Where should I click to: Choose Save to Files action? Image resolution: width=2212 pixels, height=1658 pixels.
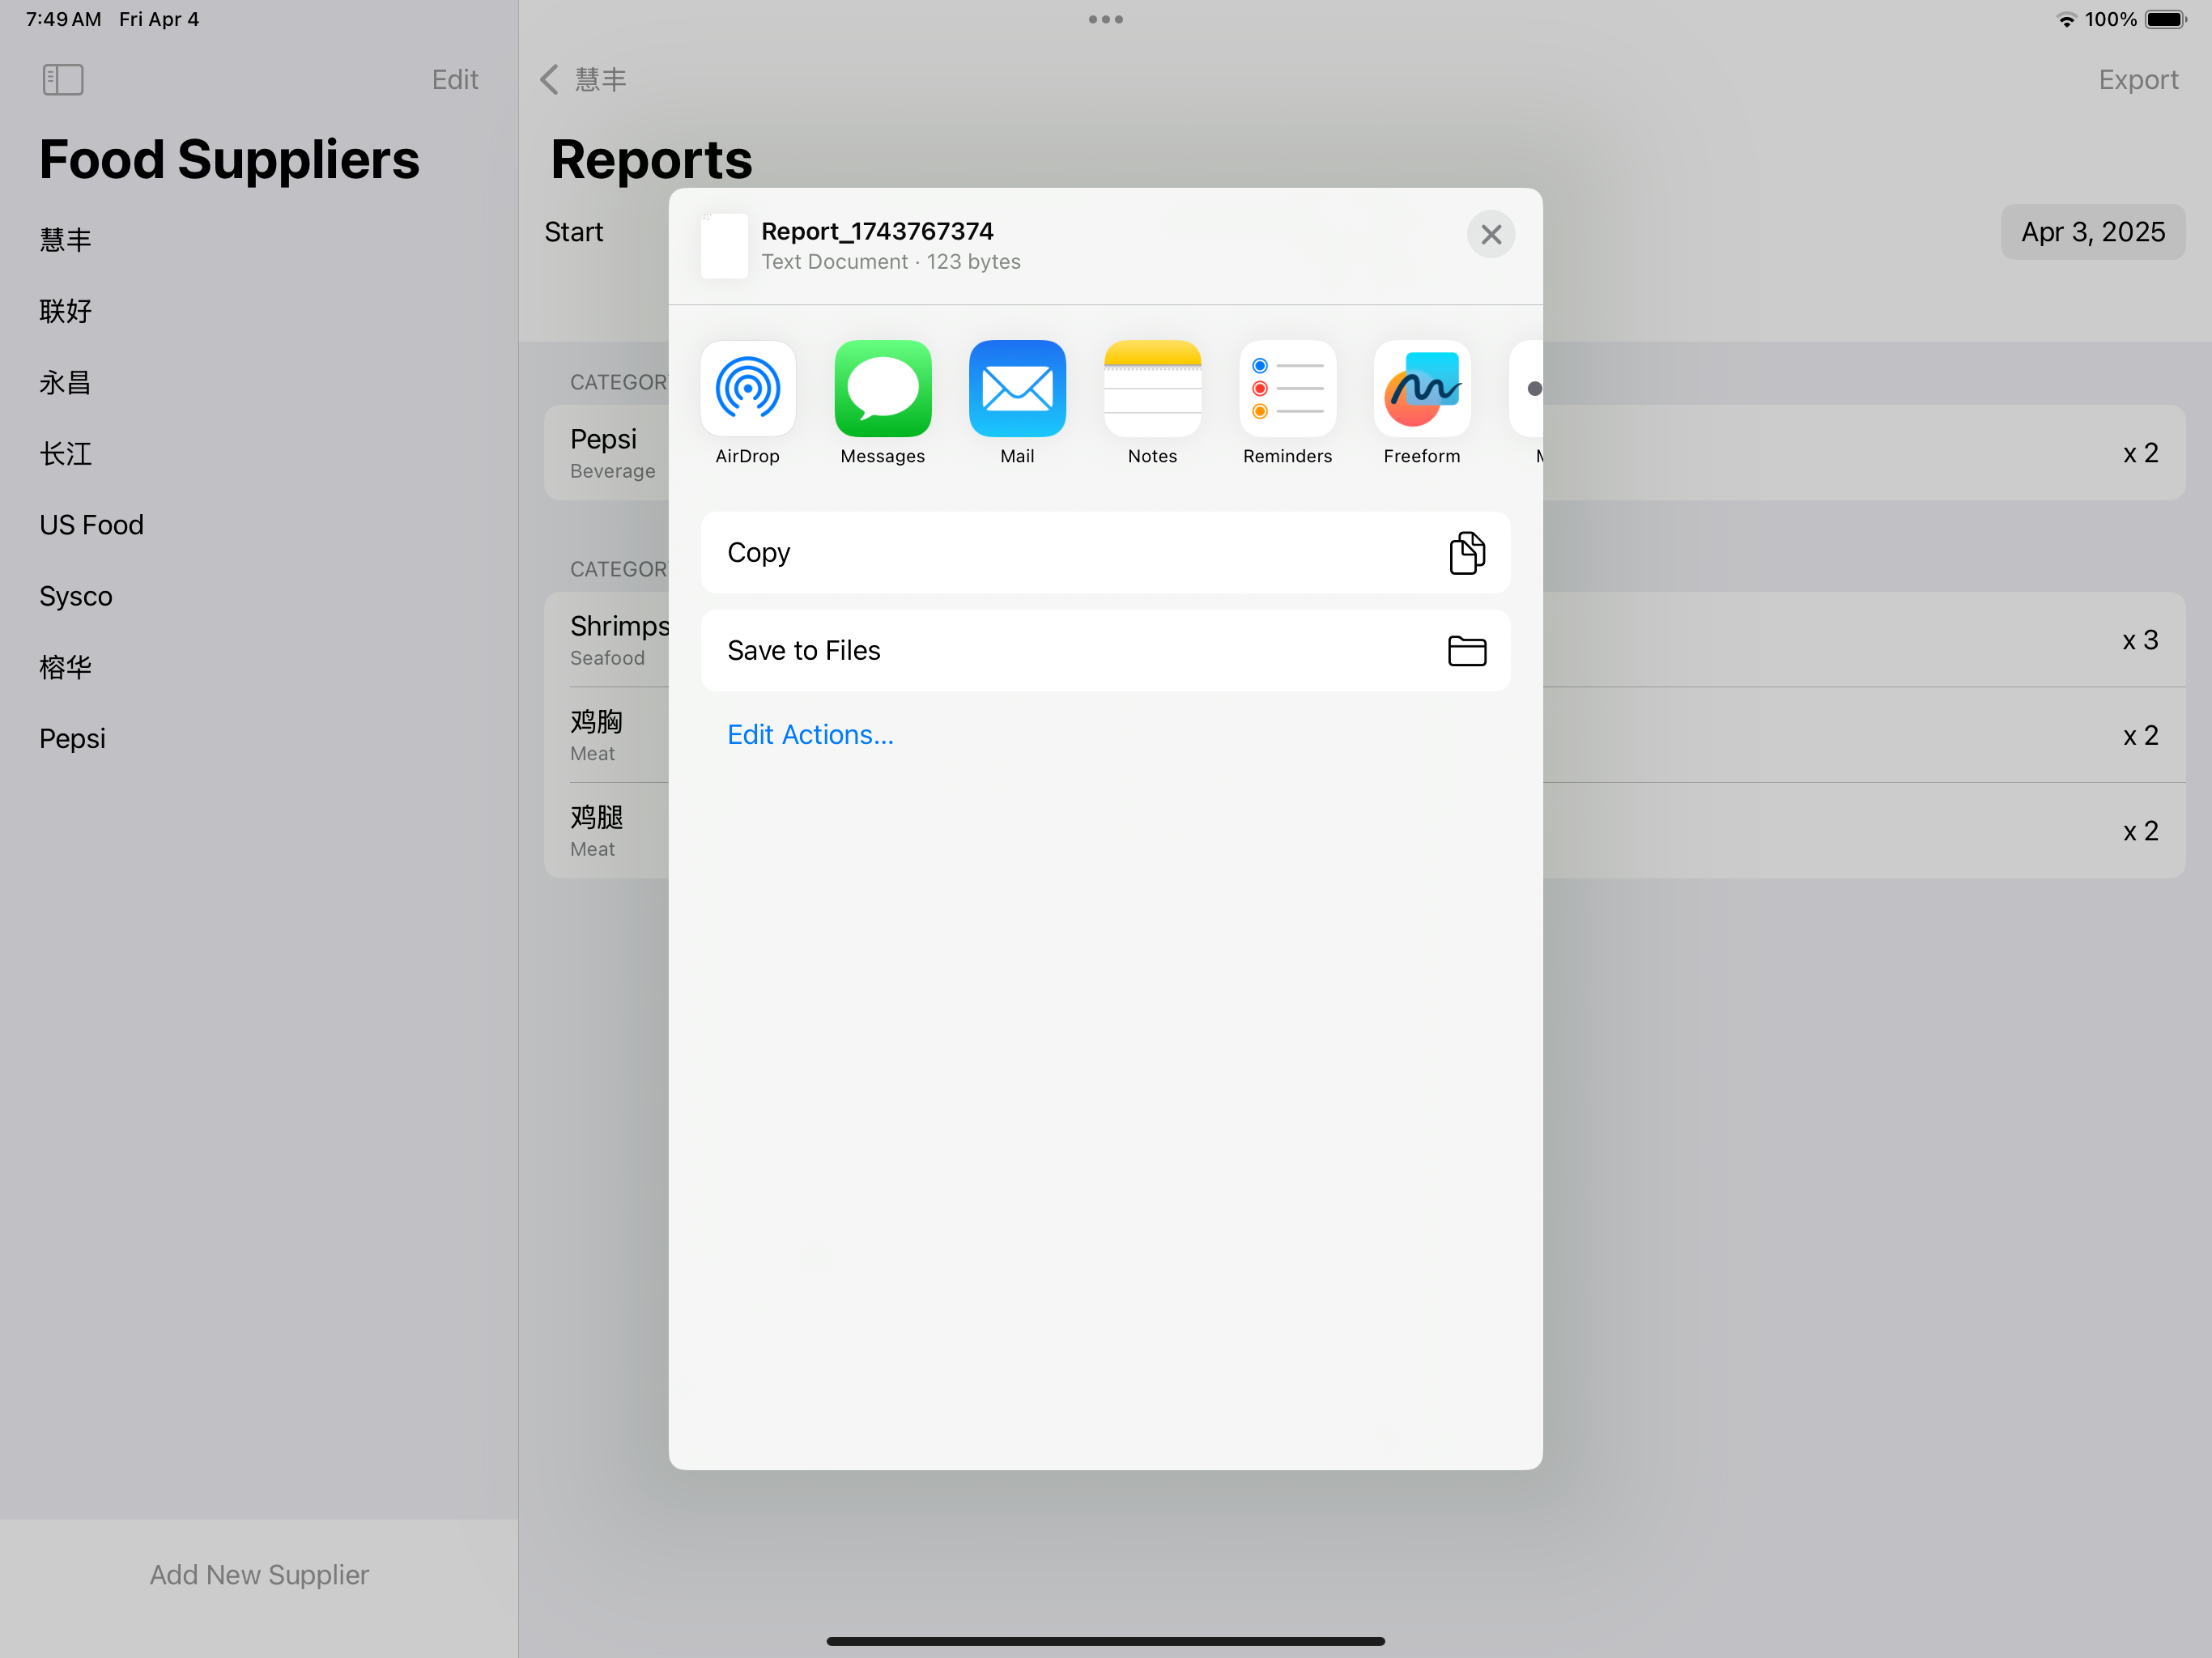(1105, 651)
